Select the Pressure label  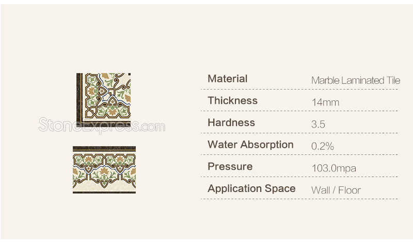click(x=230, y=166)
